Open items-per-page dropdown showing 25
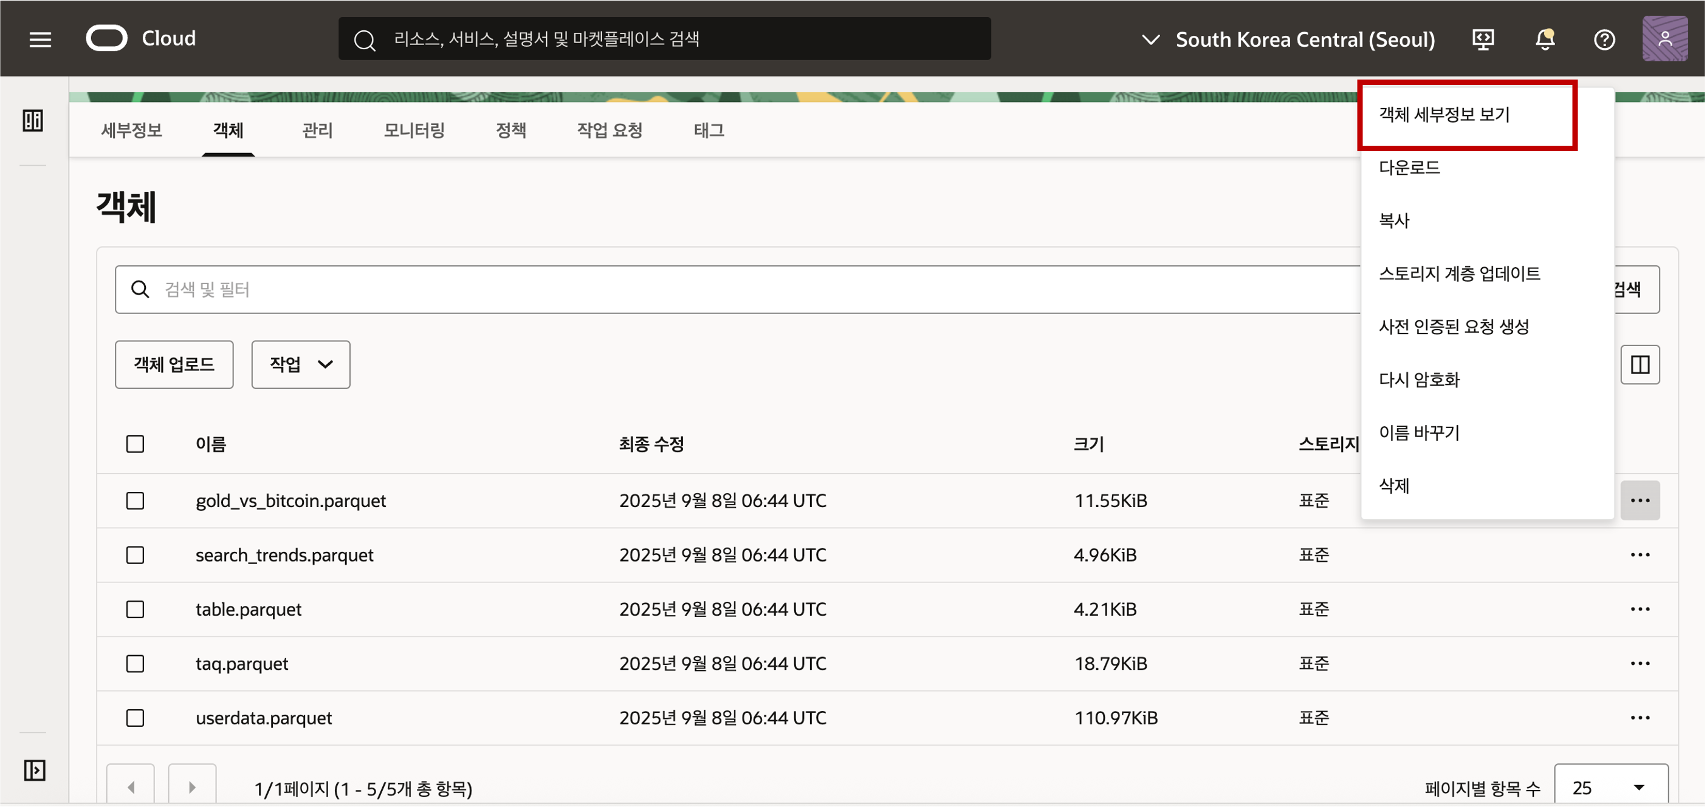 1610,787
